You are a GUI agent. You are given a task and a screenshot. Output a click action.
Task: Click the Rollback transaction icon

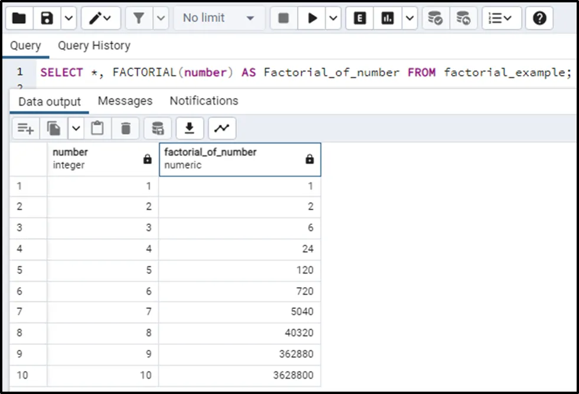tap(463, 18)
